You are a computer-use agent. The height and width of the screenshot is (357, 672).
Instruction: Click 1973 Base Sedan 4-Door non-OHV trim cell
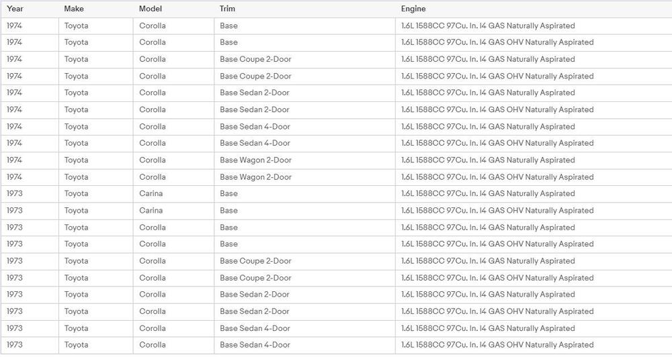pos(304,328)
